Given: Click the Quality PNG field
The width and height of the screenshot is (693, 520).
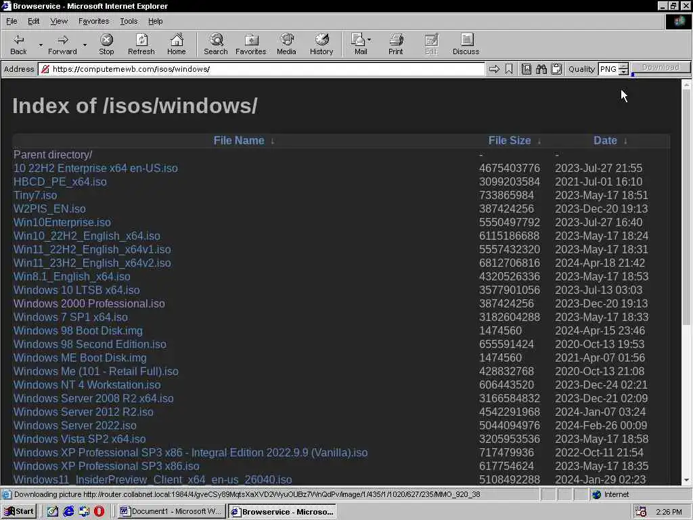Looking at the screenshot, I should tap(608, 69).
